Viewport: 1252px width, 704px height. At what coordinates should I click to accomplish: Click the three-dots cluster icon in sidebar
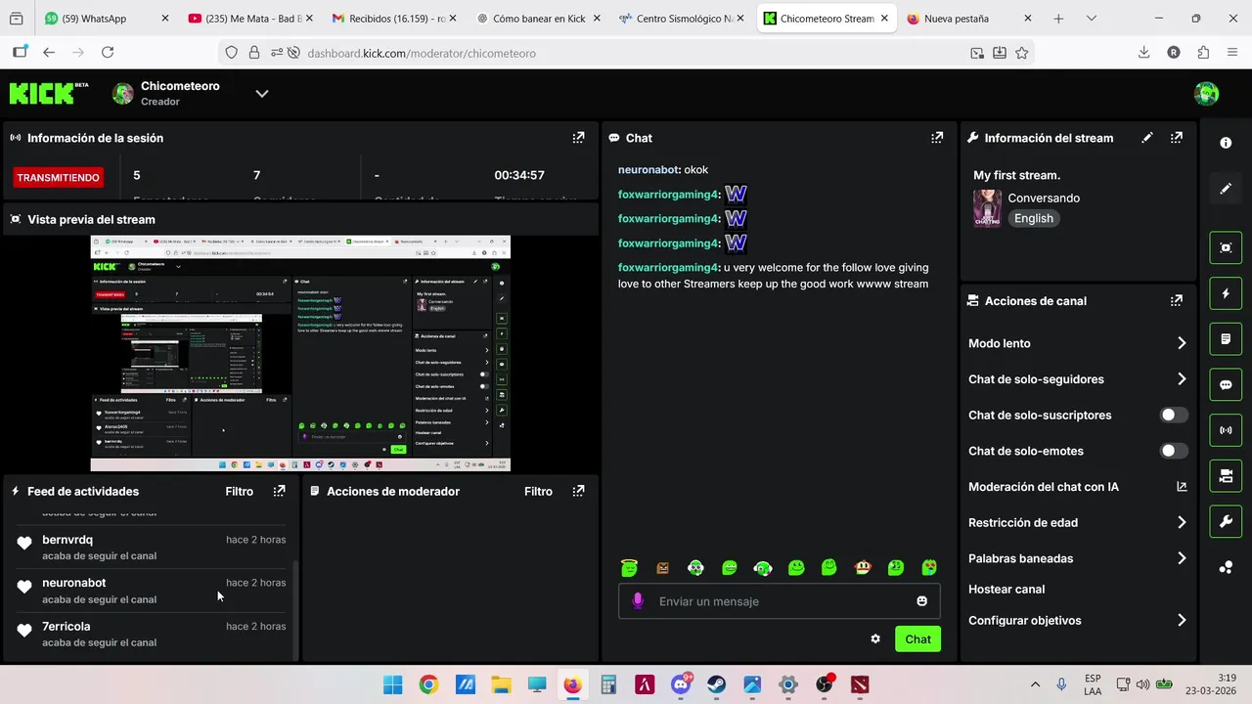pyautogui.click(x=1226, y=567)
